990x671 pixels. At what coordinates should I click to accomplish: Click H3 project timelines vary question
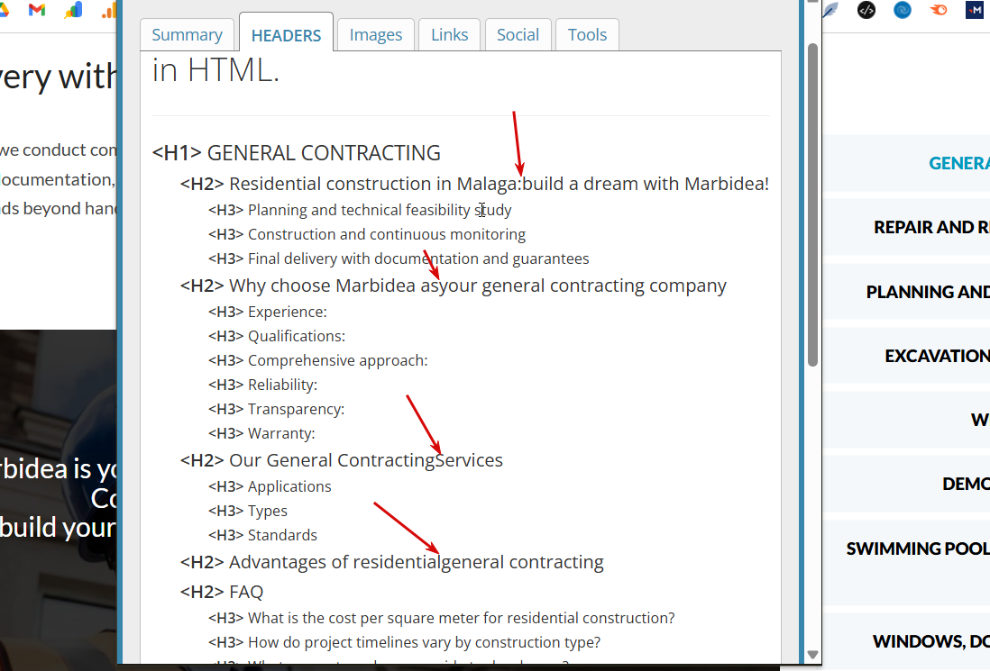[405, 642]
